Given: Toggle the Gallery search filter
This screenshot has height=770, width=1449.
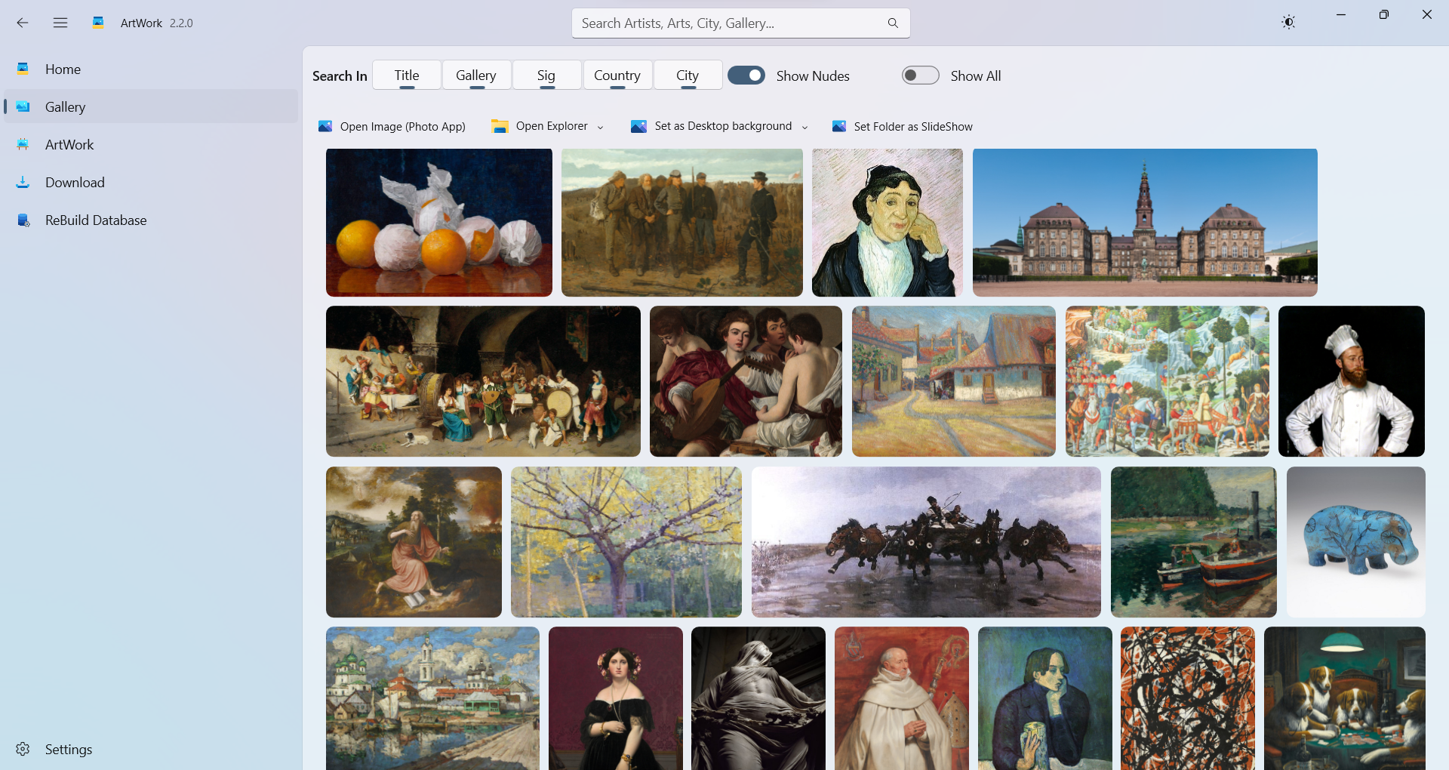Looking at the screenshot, I should [476, 75].
